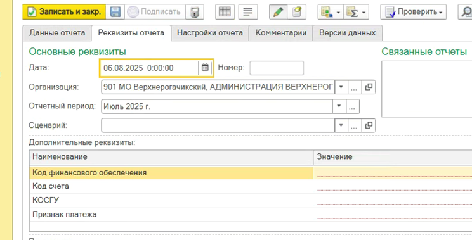Click the magnifier search icon at toolbar end
This screenshot has height=240, width=472.
[466, 12]
